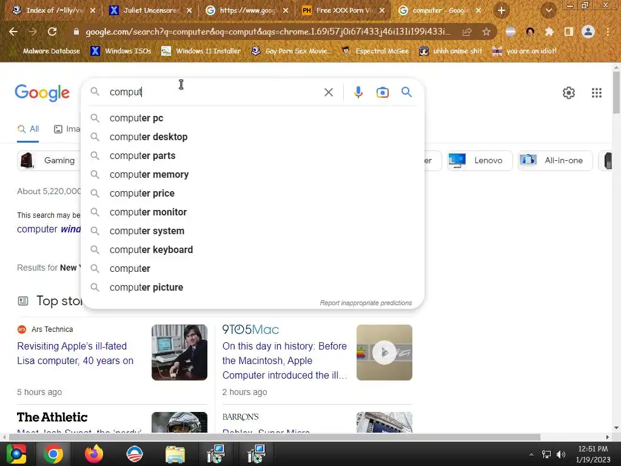The image size is (621, 466).
Task: Select suggestion computer keyboard
Action: pyautogui.click(x=252, y=249)
